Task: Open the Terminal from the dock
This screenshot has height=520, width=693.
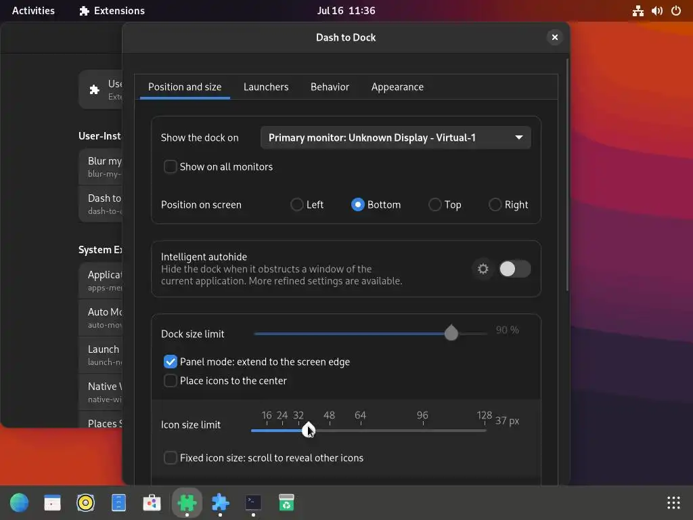Action: click(253, 503)
